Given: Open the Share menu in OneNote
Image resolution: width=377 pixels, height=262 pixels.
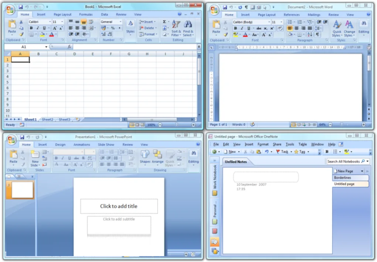Looking at the screenshot, I should (277, 144).
